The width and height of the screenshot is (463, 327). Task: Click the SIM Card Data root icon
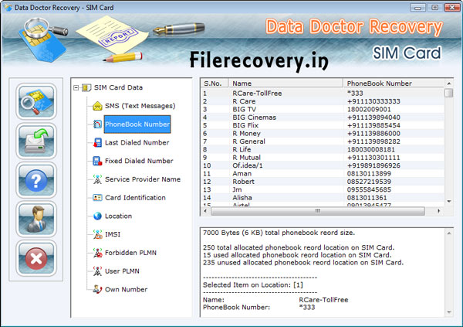tap(86, 87)
